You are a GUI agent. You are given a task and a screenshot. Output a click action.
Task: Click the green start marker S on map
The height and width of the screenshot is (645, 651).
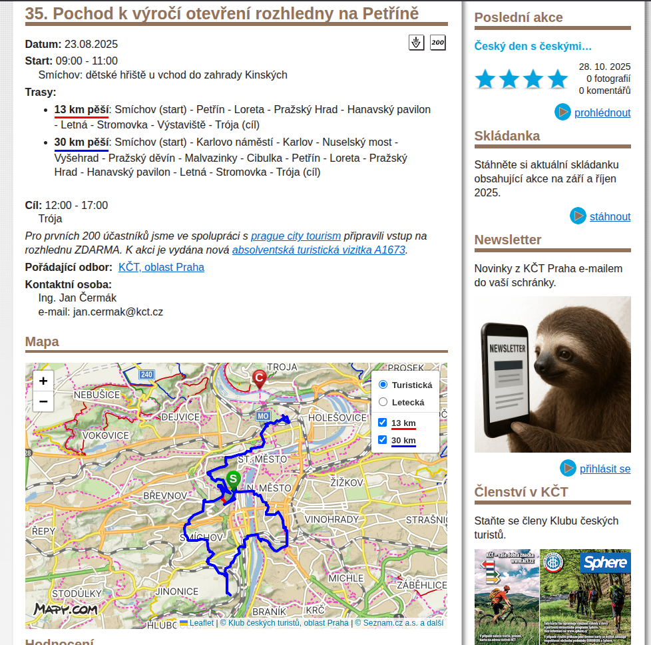pyautogui.click(x=233, y=479)
